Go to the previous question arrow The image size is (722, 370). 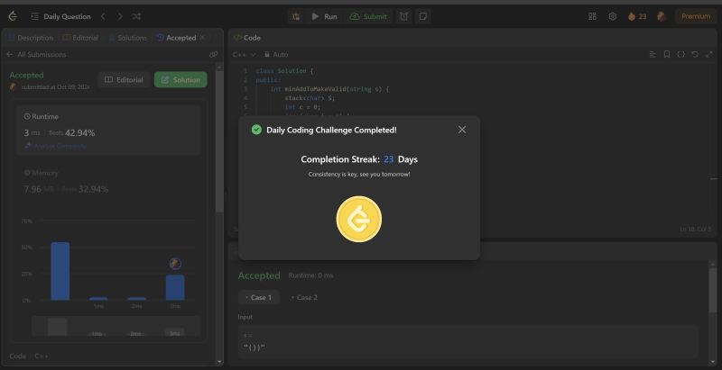(103, 16)
